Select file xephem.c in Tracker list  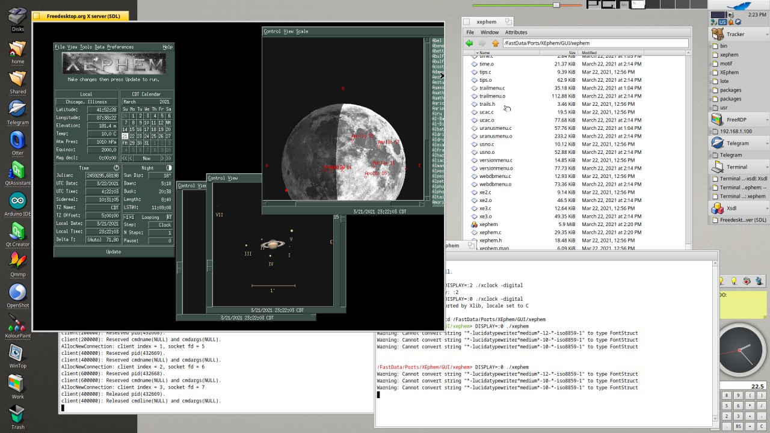(490, 232)
